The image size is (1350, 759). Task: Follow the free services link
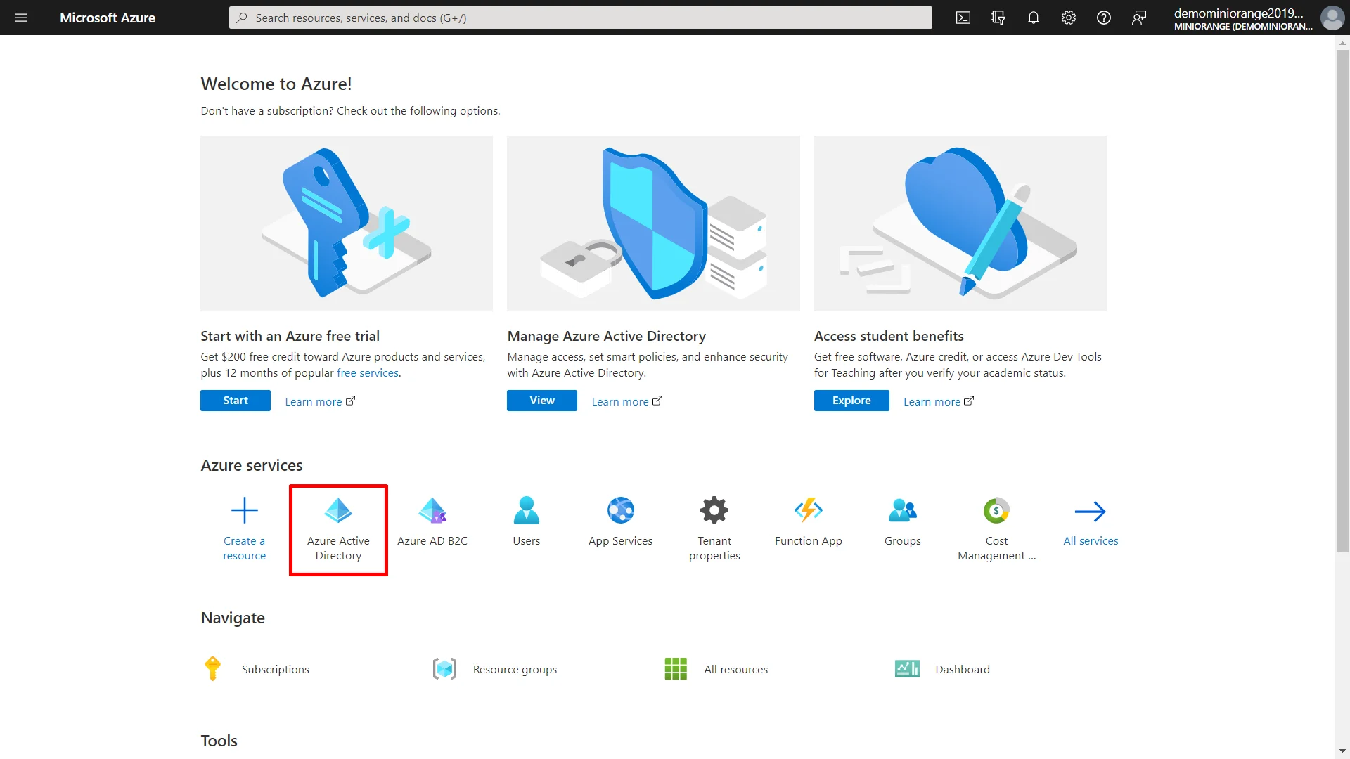368,373
